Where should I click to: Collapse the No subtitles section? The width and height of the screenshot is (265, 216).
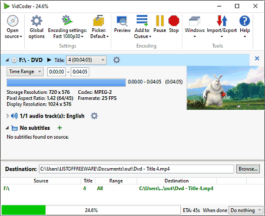point(7,128)
